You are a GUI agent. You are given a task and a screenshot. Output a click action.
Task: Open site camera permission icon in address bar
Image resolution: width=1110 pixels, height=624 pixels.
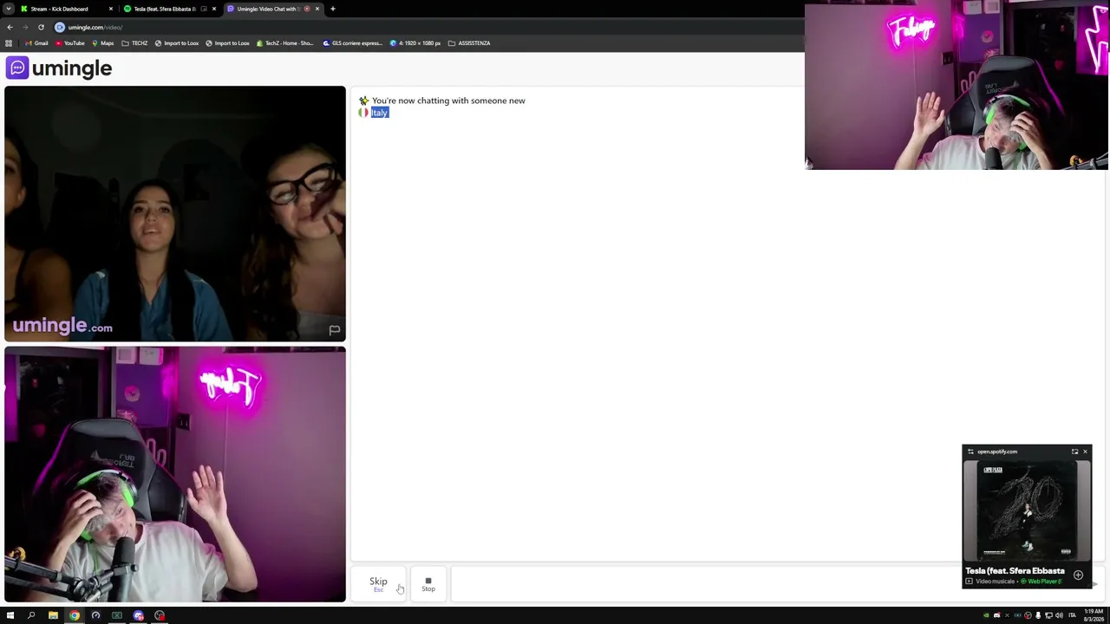[x=60, y=27]
